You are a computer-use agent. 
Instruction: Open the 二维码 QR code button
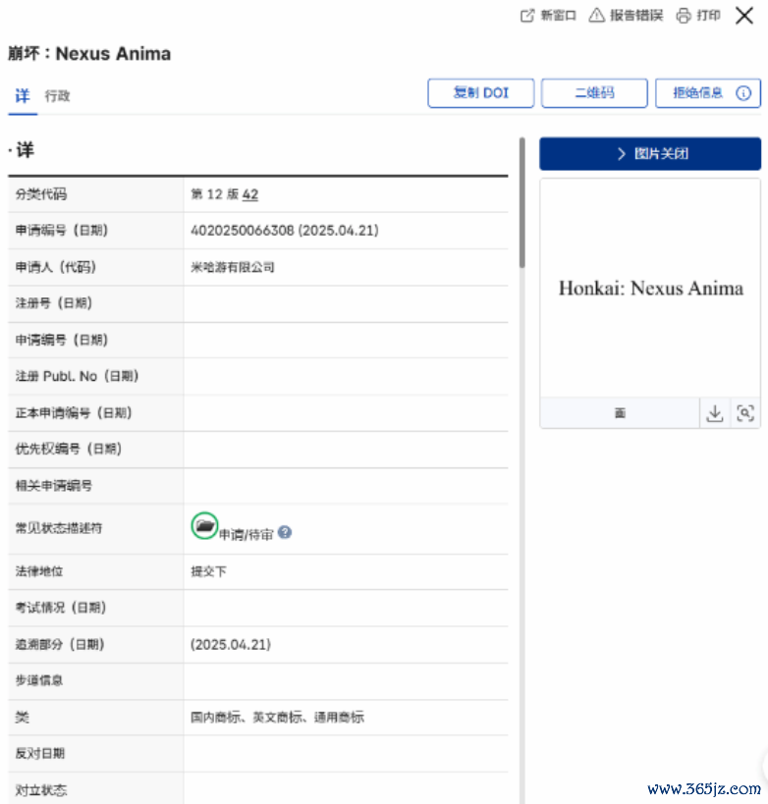[x=594, y=93]
